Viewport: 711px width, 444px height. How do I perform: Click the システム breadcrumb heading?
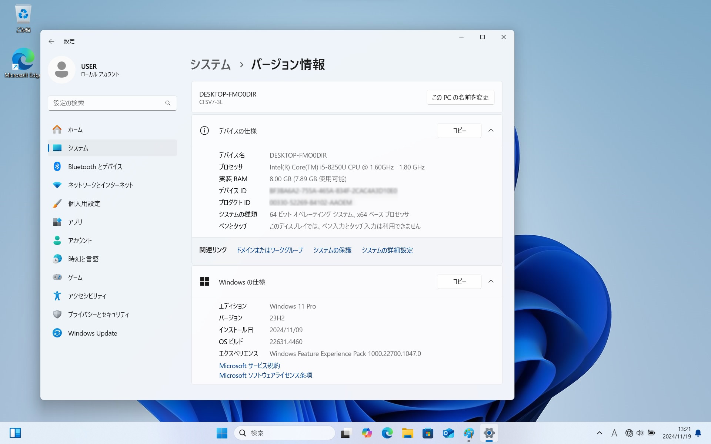coord(210,64)
